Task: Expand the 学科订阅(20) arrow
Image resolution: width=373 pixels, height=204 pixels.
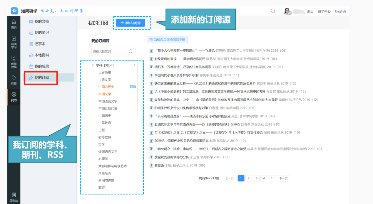Action: [135, 65]
